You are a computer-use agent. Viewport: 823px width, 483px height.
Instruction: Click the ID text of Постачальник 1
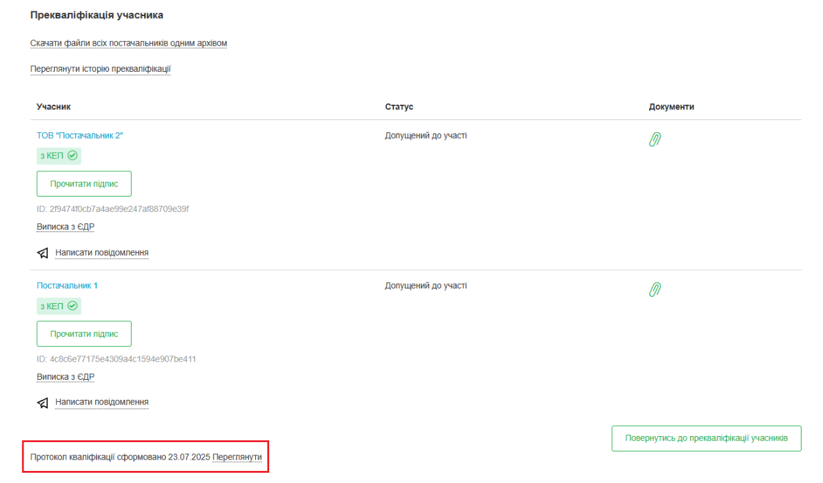click(116, 359)
